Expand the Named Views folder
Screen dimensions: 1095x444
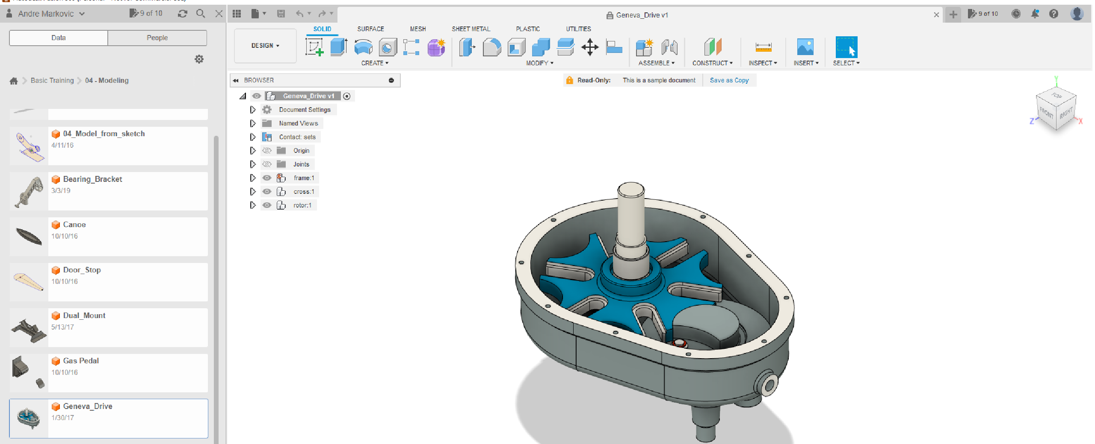253,123
